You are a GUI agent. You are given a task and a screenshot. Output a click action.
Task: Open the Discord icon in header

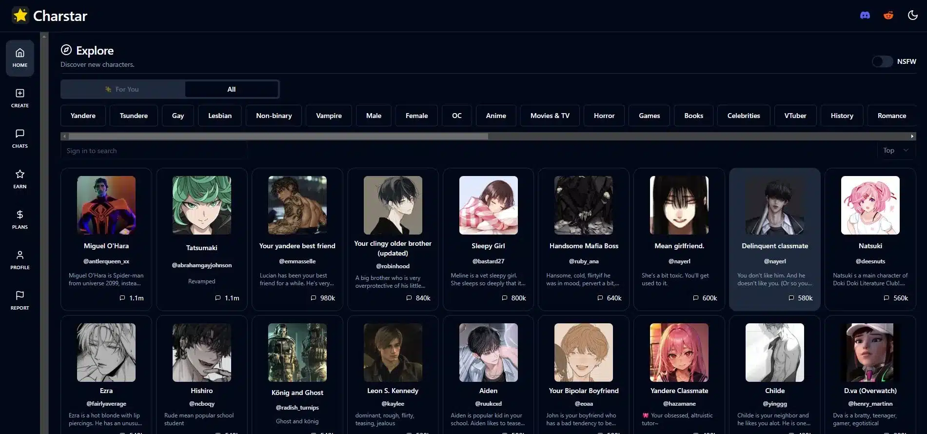pyautogui.click(x=865, y=15)
